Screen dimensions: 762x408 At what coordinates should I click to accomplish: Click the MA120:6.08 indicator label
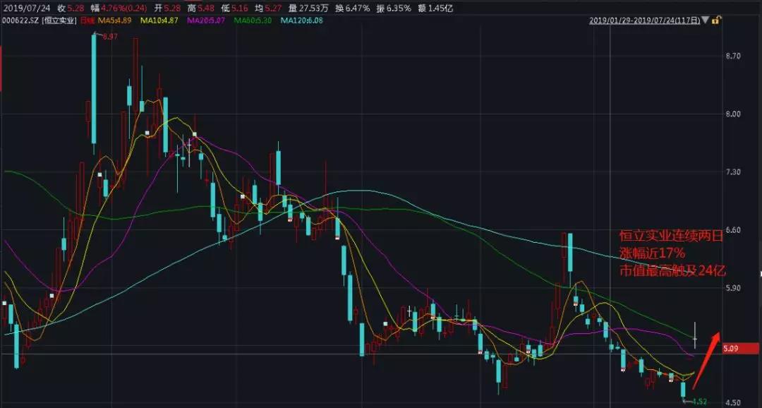pos(302,20)
